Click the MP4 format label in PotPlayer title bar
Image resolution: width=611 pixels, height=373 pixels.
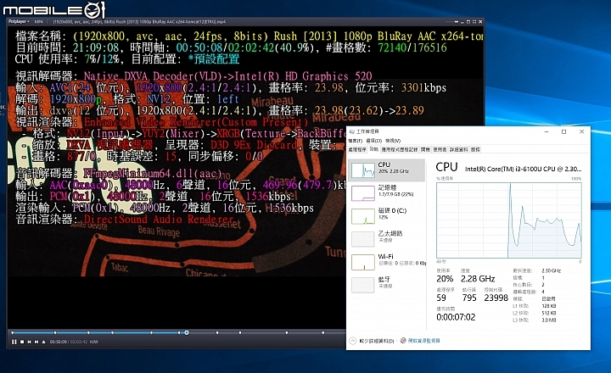[x=38, y=22]
